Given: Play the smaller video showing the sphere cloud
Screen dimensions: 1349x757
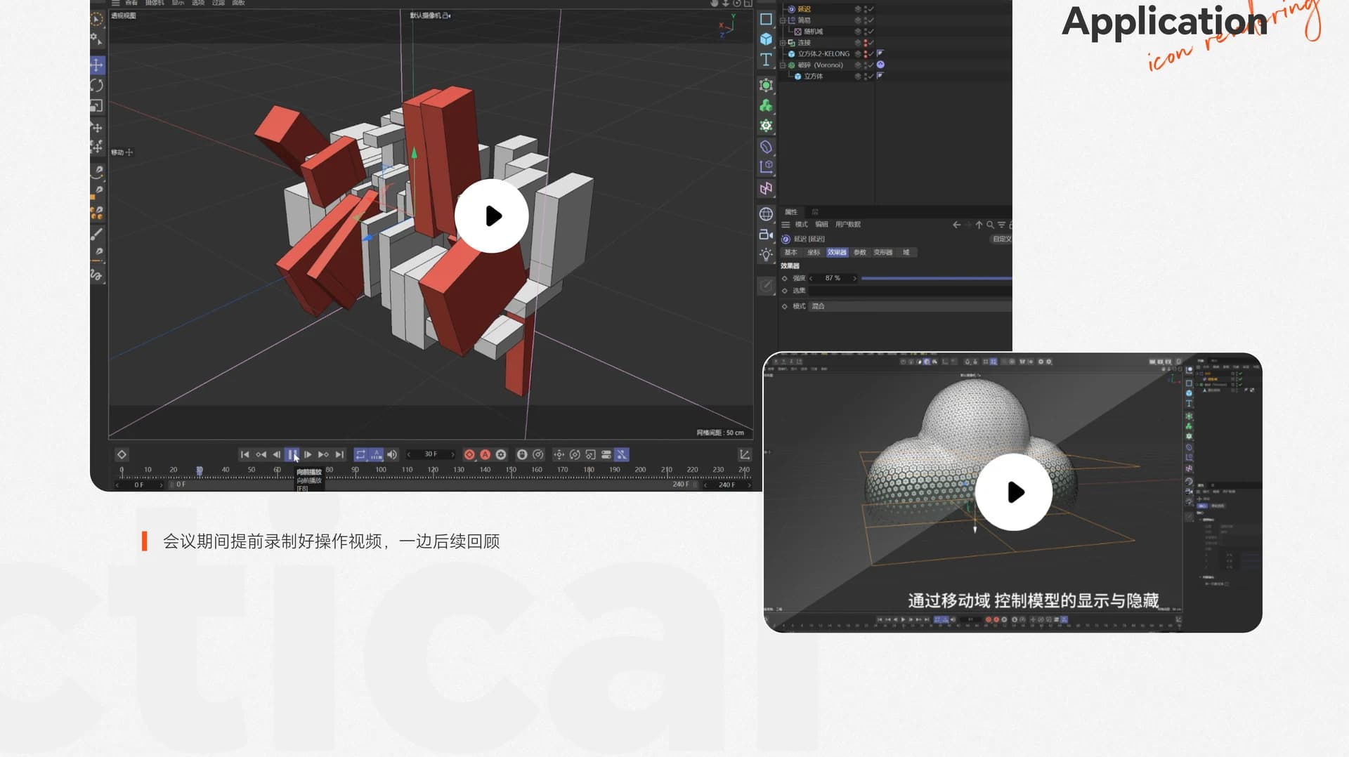Looking at the screenshot, I should (x=1014, y=492).
